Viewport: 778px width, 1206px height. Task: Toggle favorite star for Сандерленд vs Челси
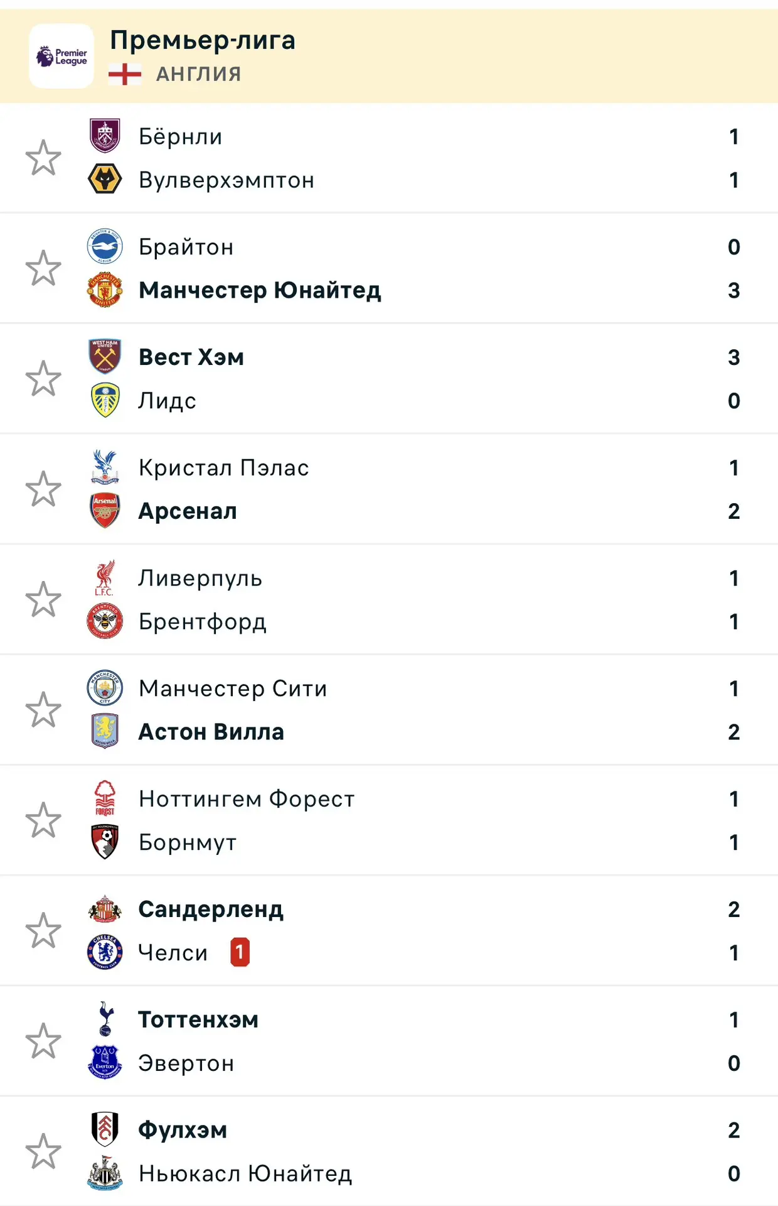[x=43, y=930]
